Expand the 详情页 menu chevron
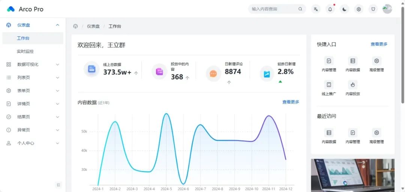The height and width of the screenshot is (192, 405). click(x=58, y=104)
